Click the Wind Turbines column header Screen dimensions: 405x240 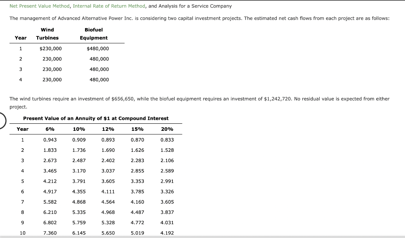47,34
